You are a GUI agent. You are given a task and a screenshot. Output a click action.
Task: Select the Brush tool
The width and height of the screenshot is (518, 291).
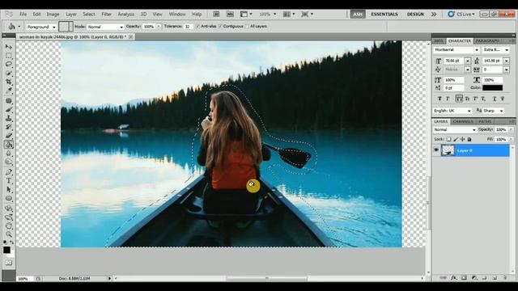coord(9,110)
